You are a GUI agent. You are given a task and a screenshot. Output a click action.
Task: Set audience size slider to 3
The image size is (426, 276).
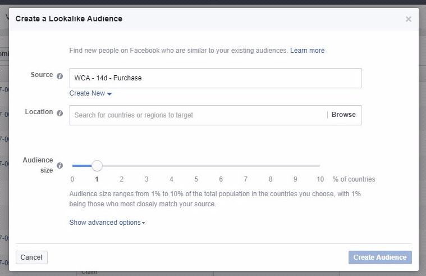point(146,165)
